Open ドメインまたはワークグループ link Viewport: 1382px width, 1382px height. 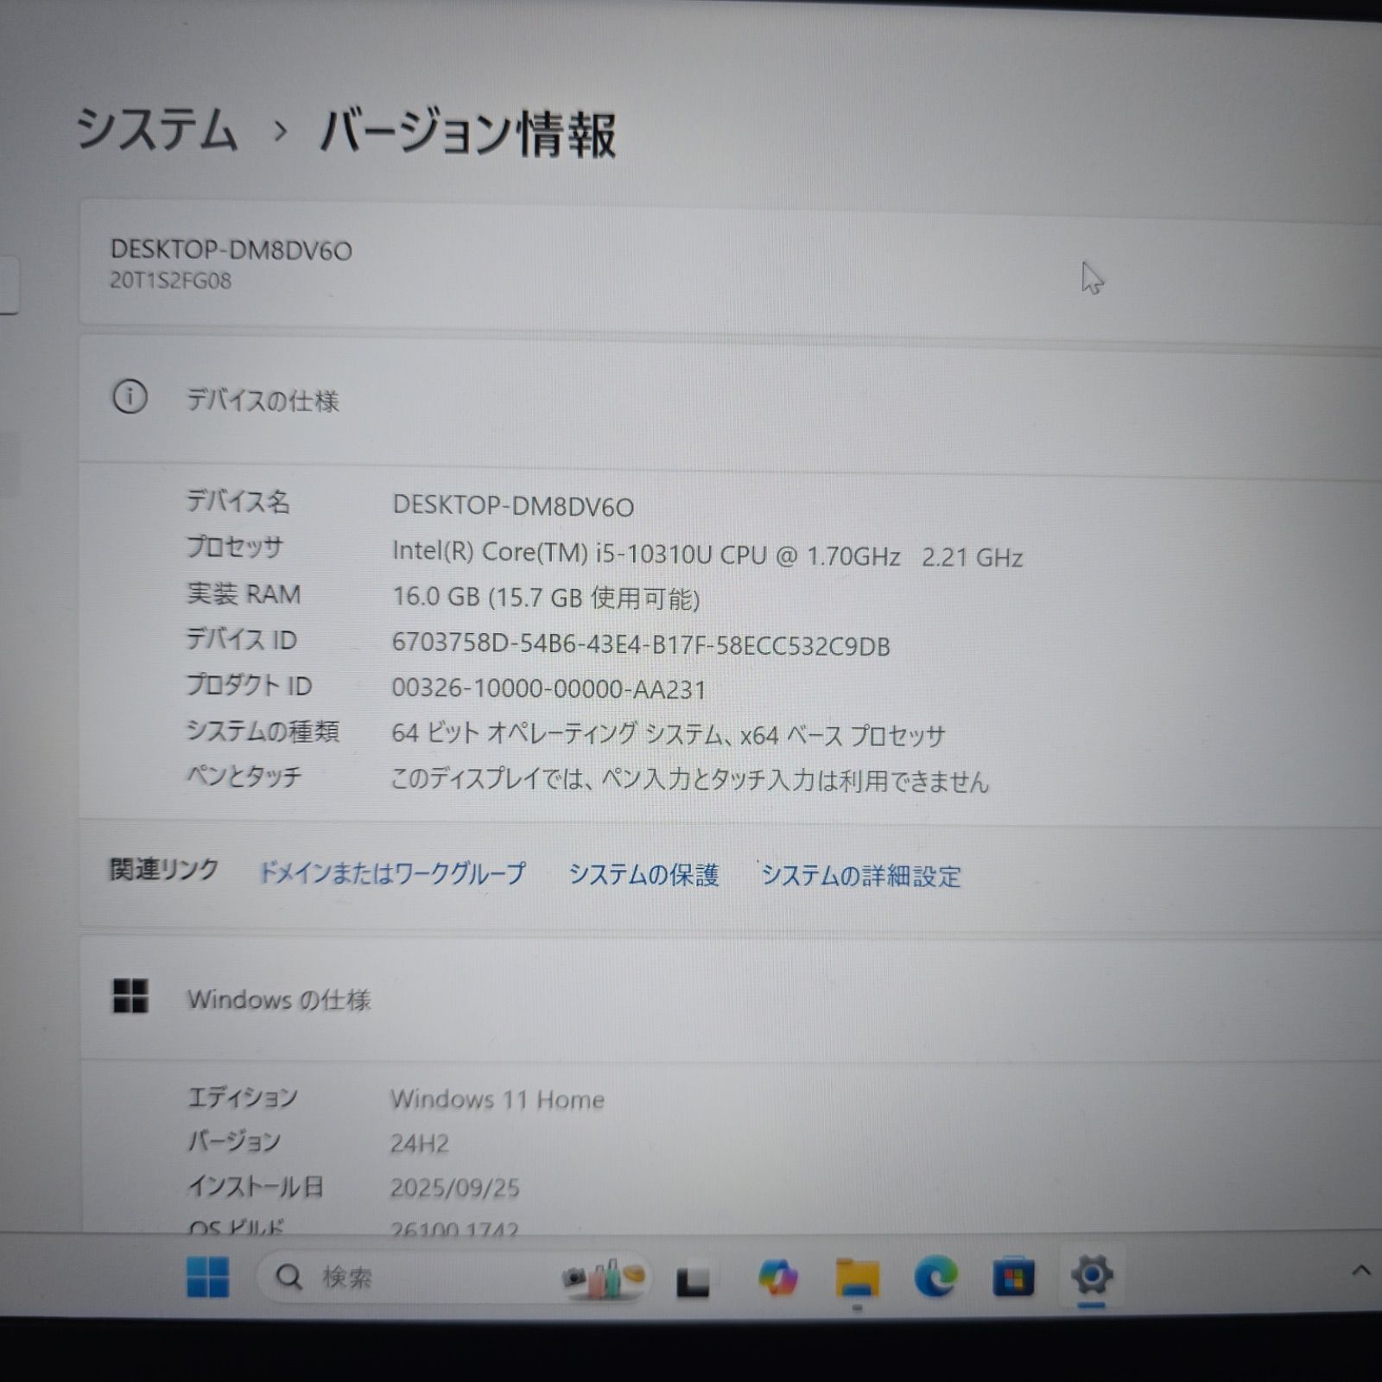point(391,873)
